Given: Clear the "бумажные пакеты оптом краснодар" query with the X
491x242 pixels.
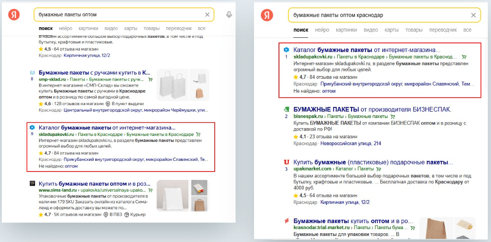Looking at the screenshot, I should (473, 15).
